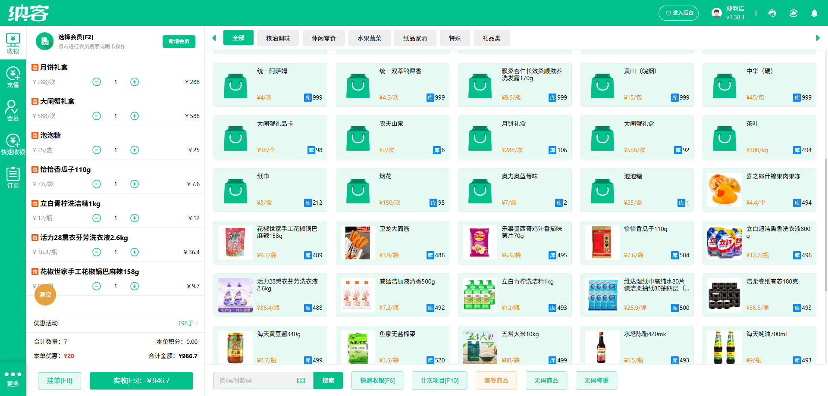Viewport: 828px width, 396px height.
Task: Open the 更多 more menu in sidebar
Action: 13,379
